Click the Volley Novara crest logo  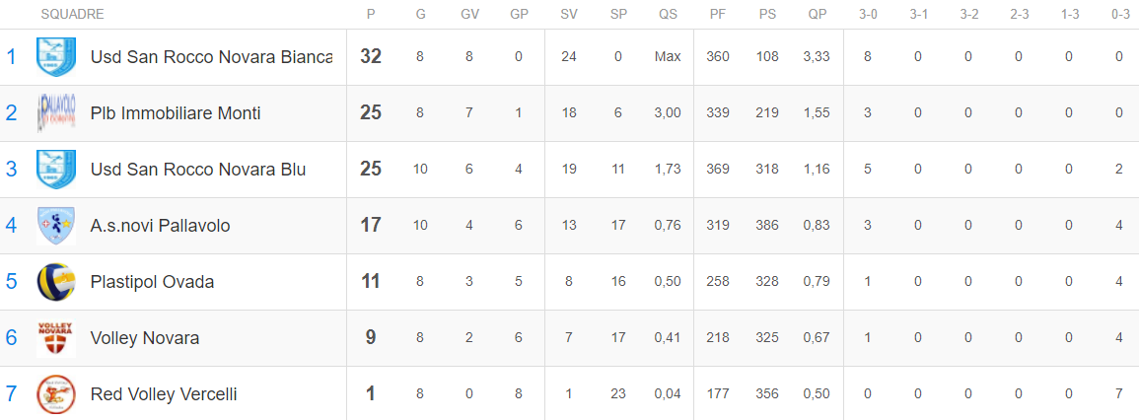pos(56,338)
